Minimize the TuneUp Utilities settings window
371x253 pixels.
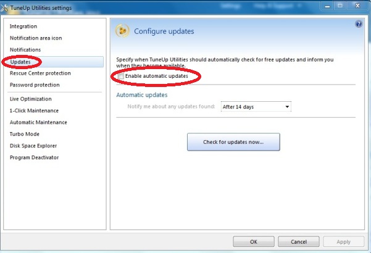coord(327,6)
